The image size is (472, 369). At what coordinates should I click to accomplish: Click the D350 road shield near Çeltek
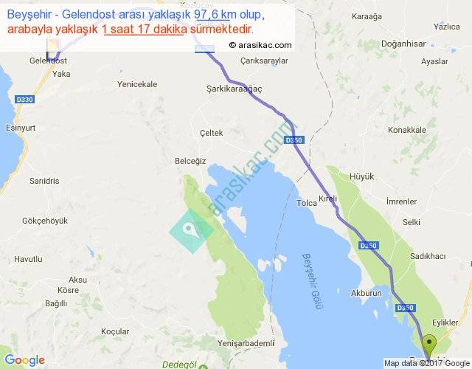coord(294,140)
